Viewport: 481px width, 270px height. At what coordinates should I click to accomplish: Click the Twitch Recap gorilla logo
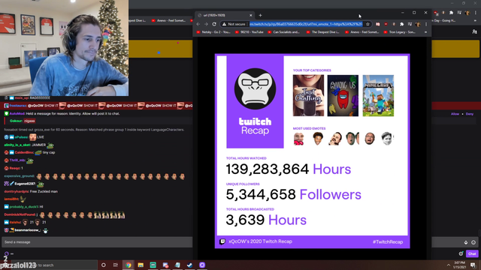pos(255,88)
